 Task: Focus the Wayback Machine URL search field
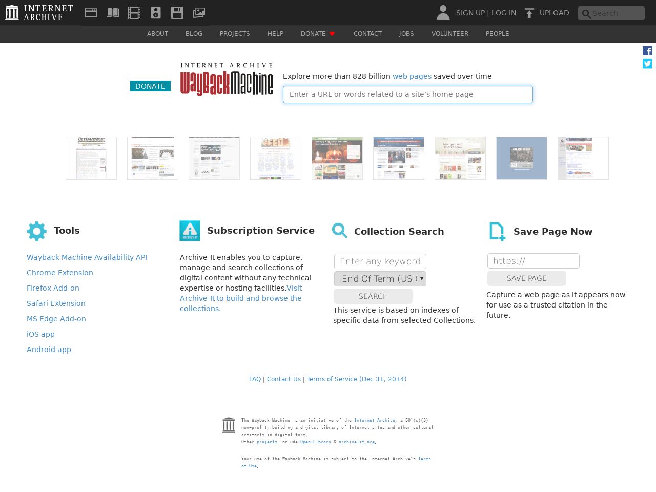pyautogui.click(x=407, y=94)
